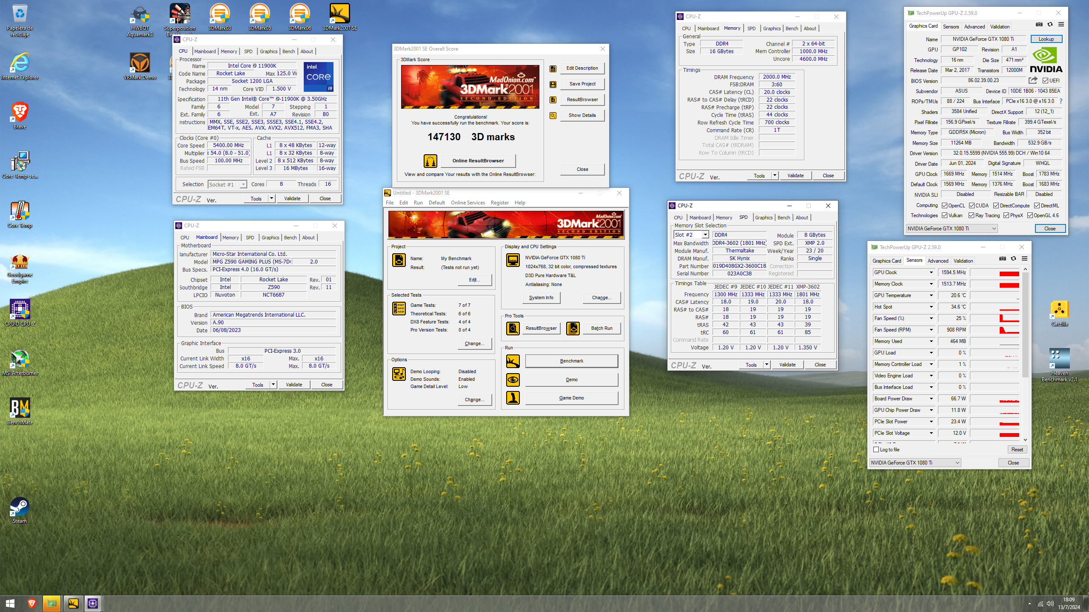
Task: Open the 3DMark03 desktop shortcut
Action: [220, 17]
